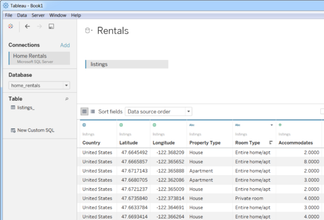Click the save icon in toolbar

[x=51, y=26]
